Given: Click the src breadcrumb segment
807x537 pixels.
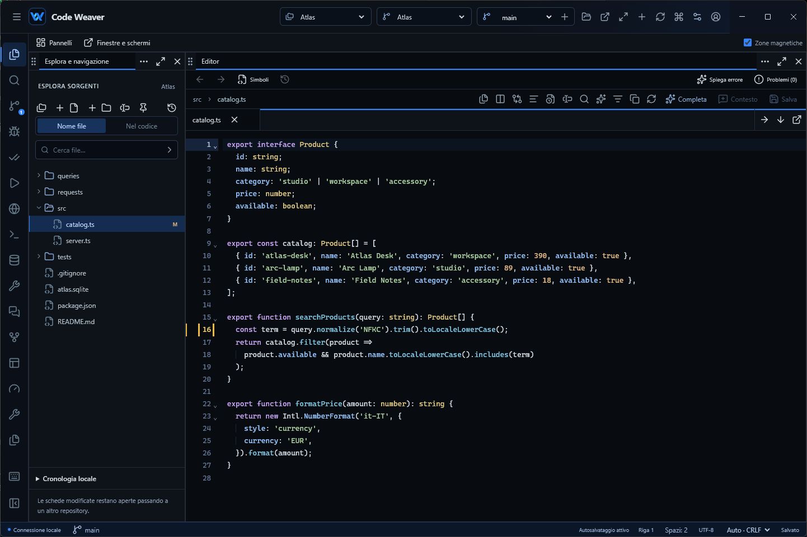Looking at the screenshot, I should pyautogui.click(x=197, y=99).
